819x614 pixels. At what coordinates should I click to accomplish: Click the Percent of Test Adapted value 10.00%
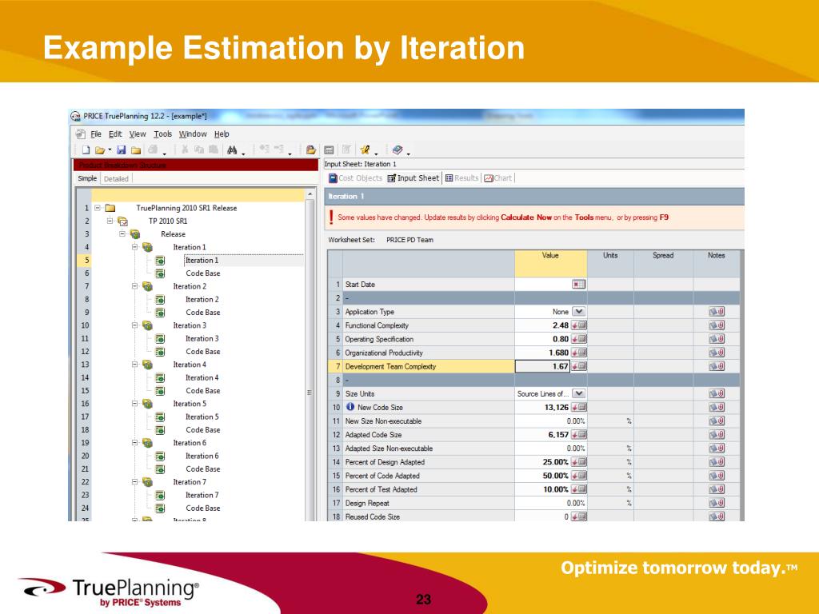click(555, 489)
